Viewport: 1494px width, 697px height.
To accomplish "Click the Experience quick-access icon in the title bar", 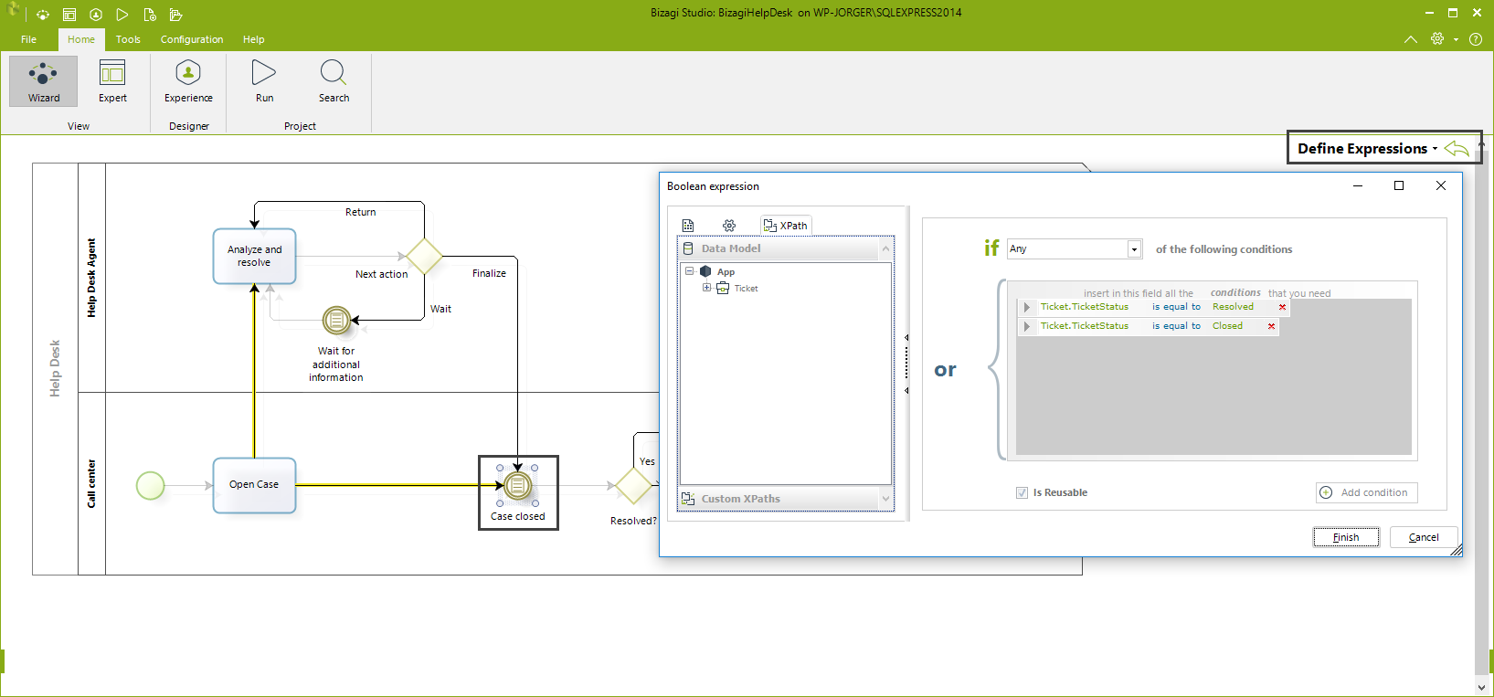I will tap(96, 15).
